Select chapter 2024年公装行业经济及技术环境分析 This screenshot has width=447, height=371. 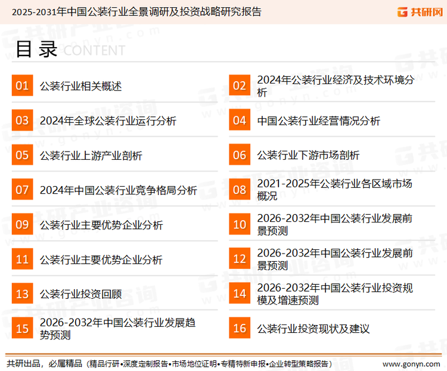pyautogui.click(x=336, y=86)
